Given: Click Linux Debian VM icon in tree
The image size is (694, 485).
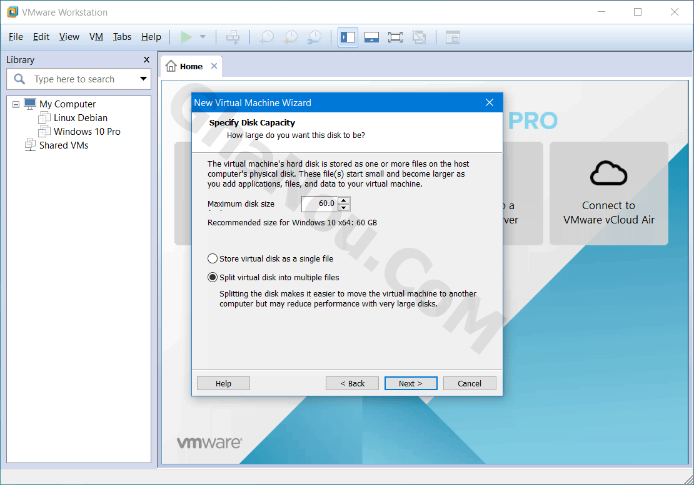Looking at the screenshot, I should coord(44,118).
